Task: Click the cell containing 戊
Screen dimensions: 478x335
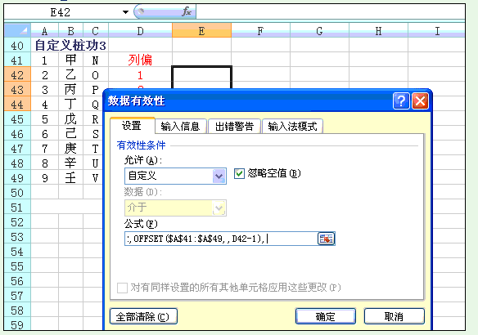Action: (70, 119)
